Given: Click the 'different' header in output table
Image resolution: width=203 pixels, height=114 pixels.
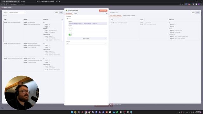Looking at the screenshot, I should click(x=171, y=20).
